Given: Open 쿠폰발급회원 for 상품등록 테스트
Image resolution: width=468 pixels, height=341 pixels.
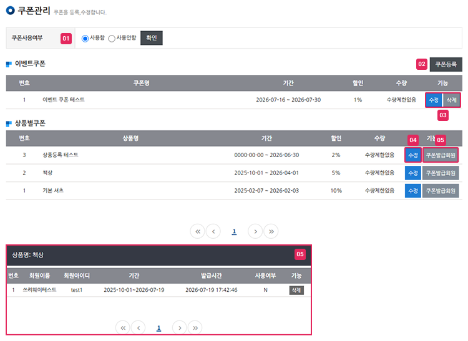Looking at the screenshot, I should coord(441,155).
